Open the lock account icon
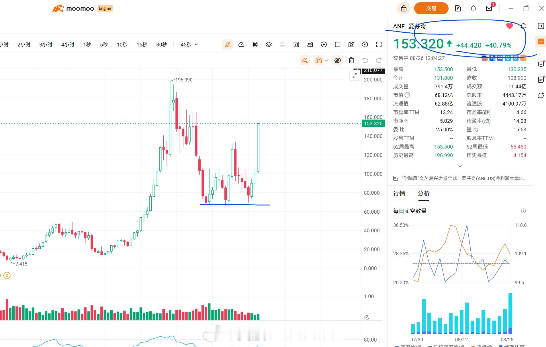The width and height of the screenshot is (546, 347). click(x=404, y=8)
